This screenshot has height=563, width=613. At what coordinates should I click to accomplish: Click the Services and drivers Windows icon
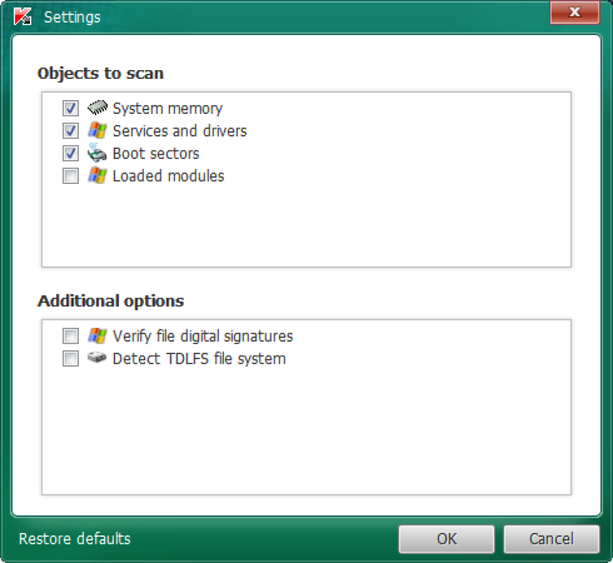97,130
